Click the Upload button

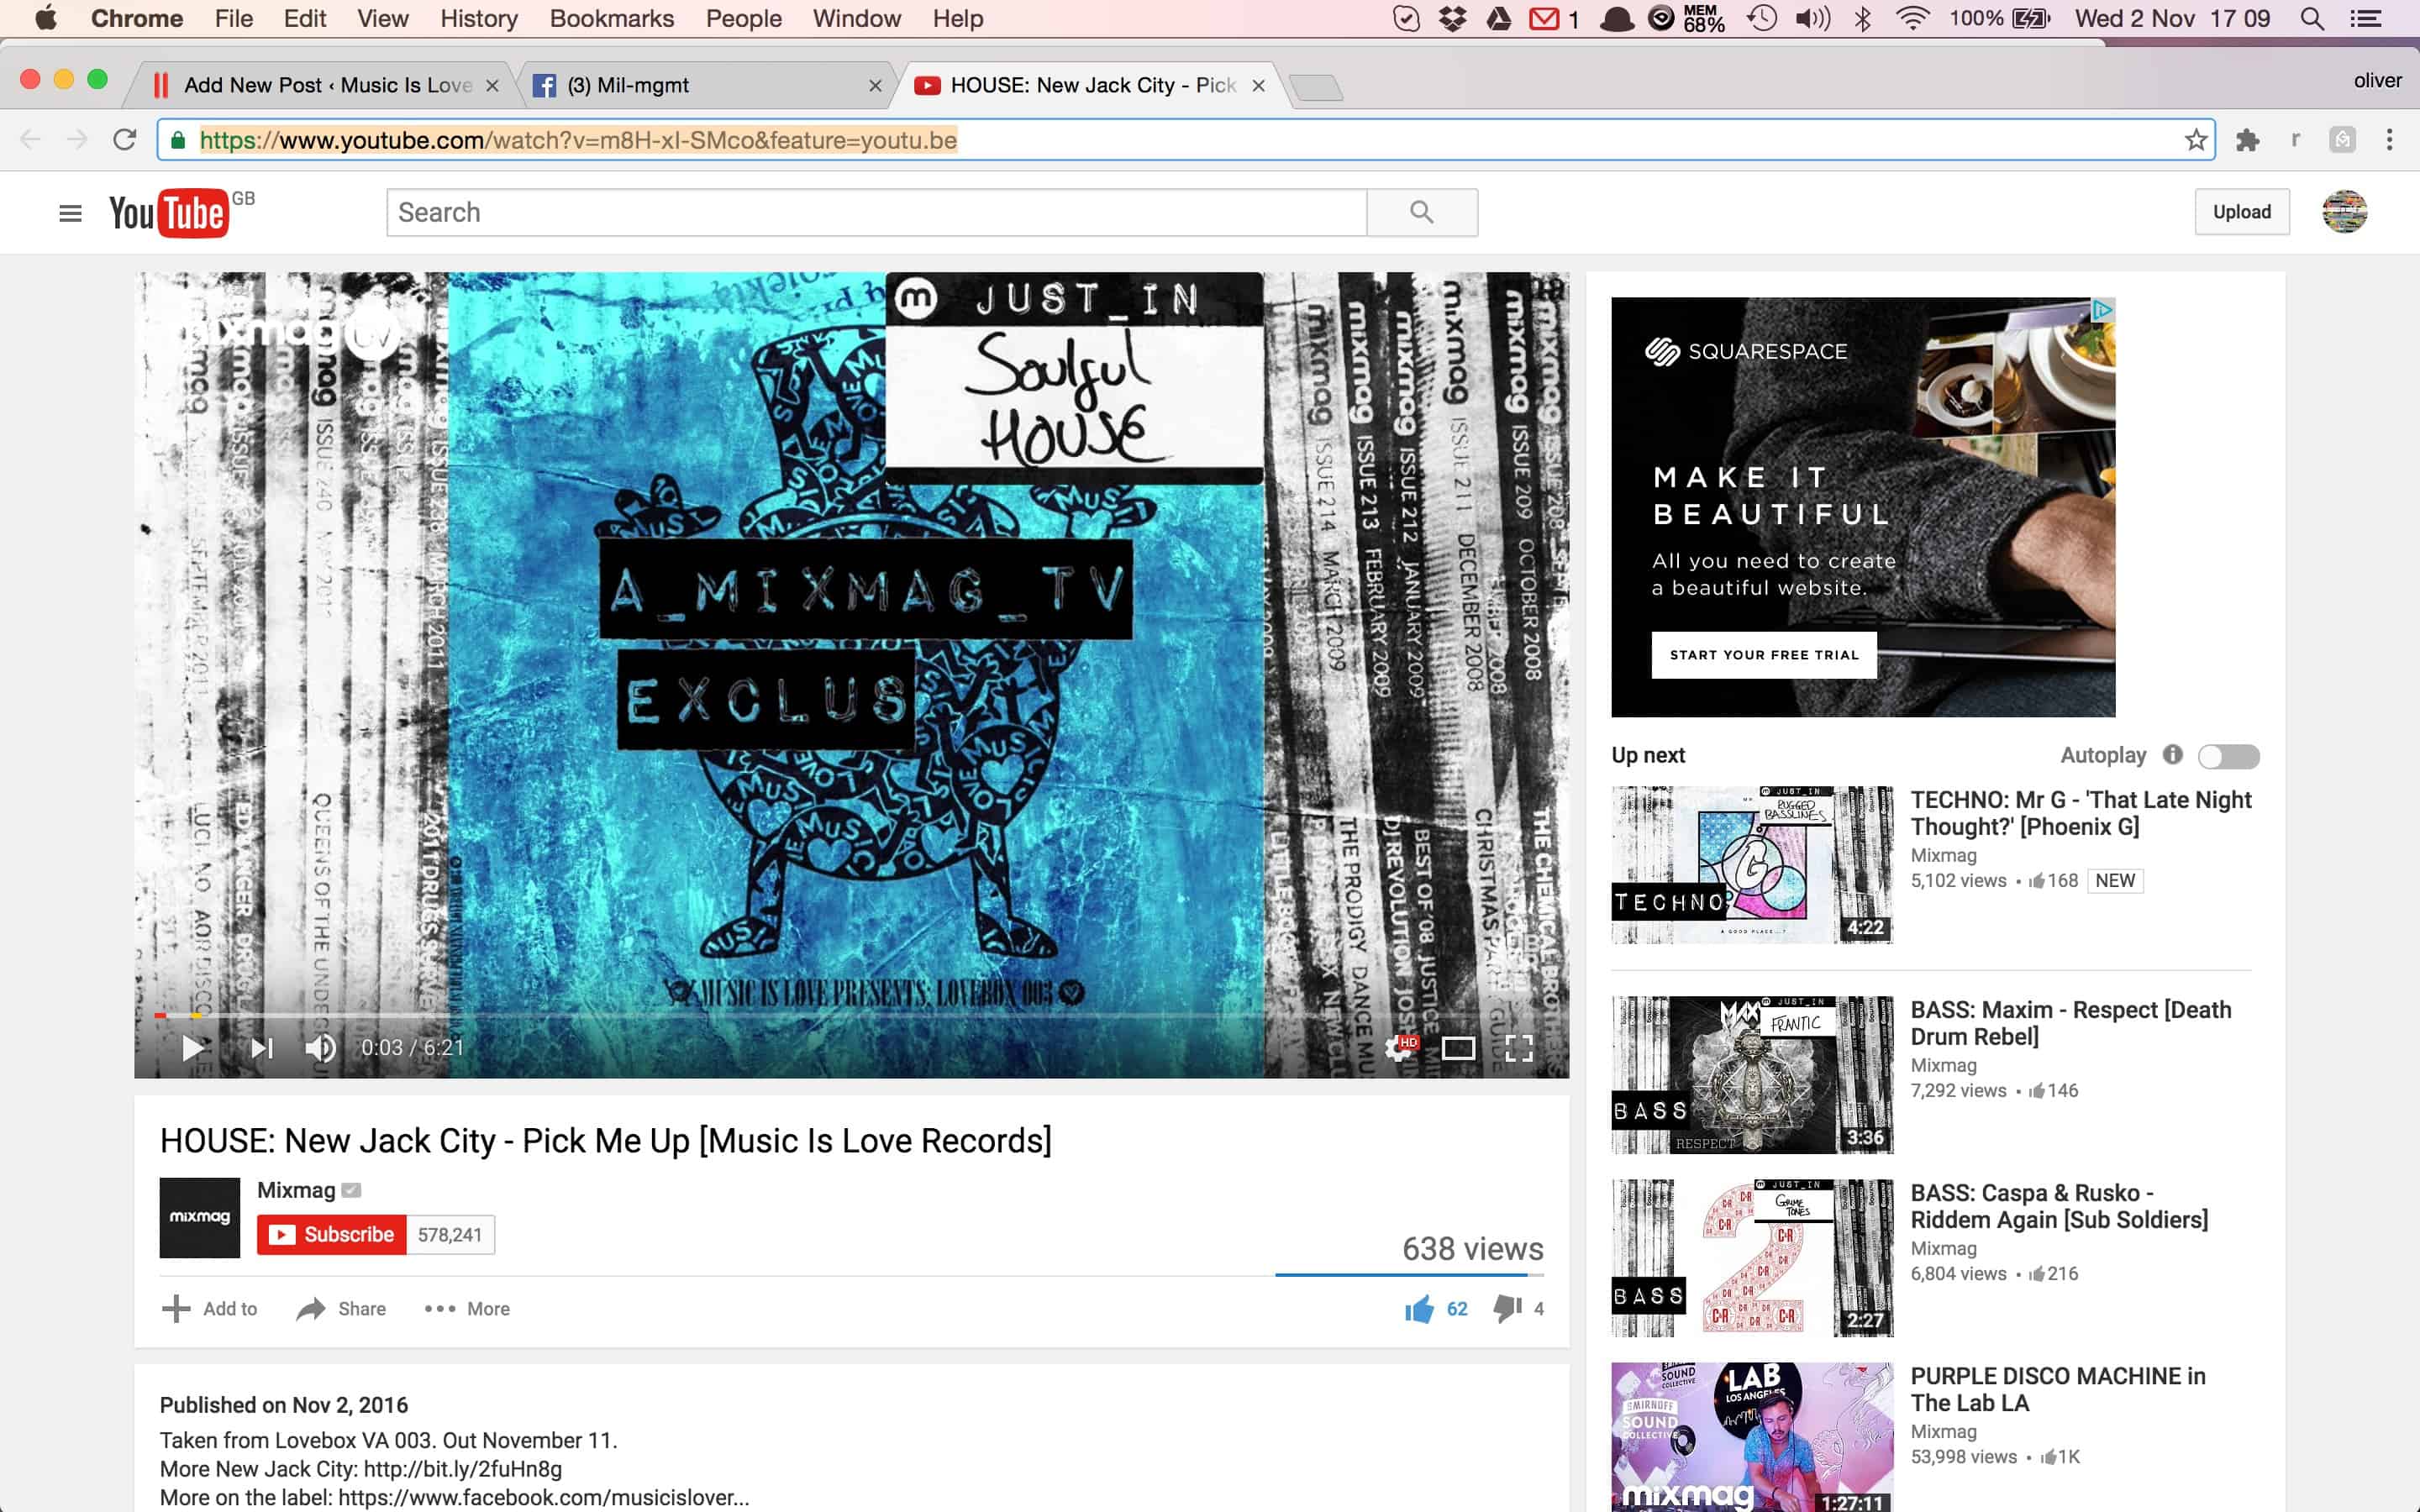point(2241,212)
